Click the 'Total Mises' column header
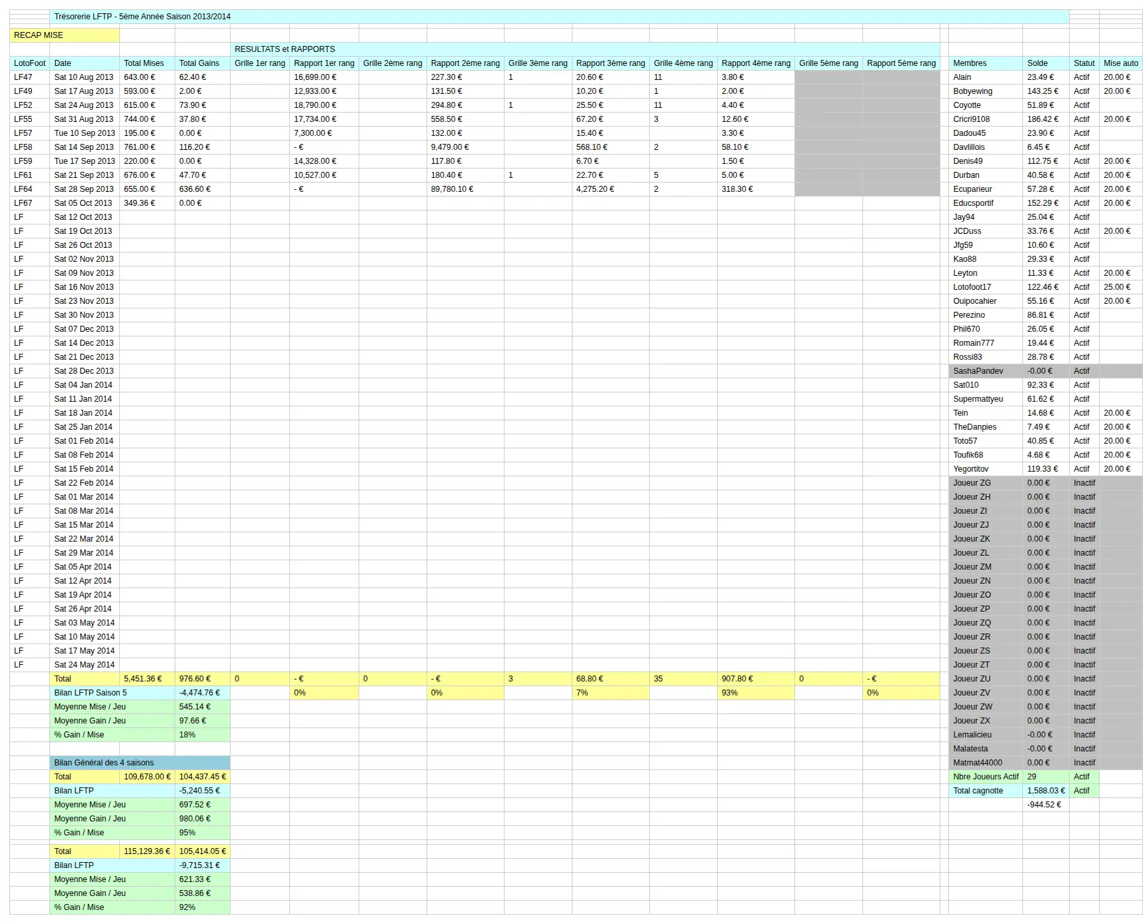The width and height of the screenshot is (1143, 924). 147,63
